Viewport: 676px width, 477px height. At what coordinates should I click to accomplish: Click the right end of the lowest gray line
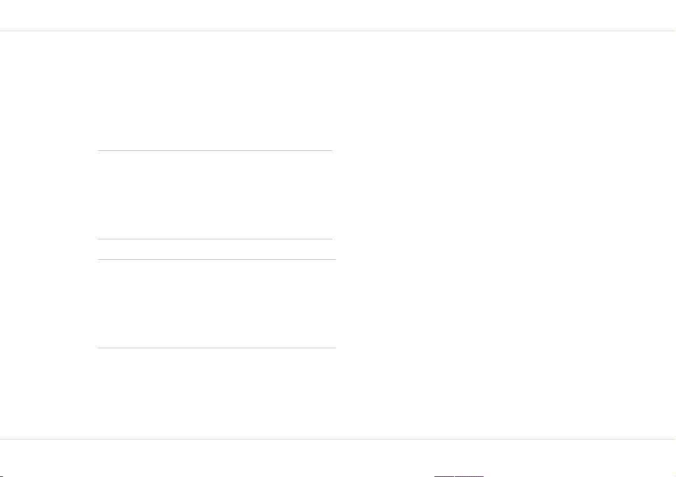(334, 348)
